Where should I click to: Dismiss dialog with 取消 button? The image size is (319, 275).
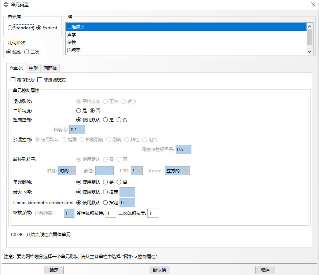[x=265, y=270]
